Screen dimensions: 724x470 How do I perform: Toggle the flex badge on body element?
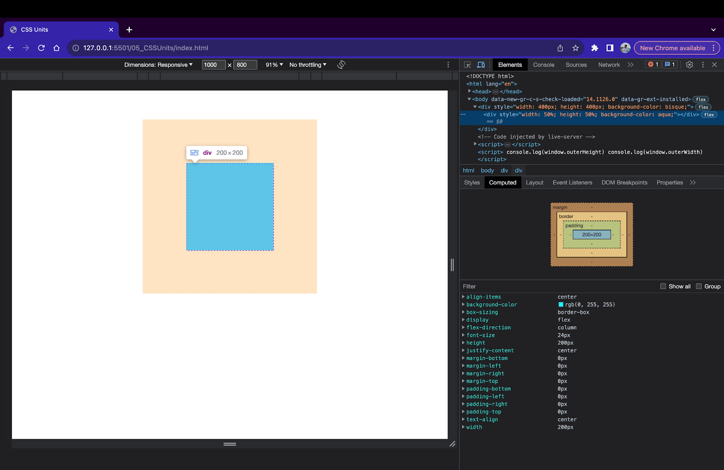pos(701,100)
